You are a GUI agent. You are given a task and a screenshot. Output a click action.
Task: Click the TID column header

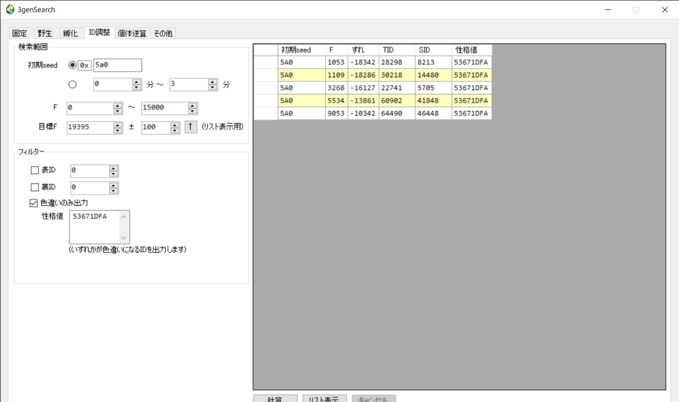click(x=397, y=50)
